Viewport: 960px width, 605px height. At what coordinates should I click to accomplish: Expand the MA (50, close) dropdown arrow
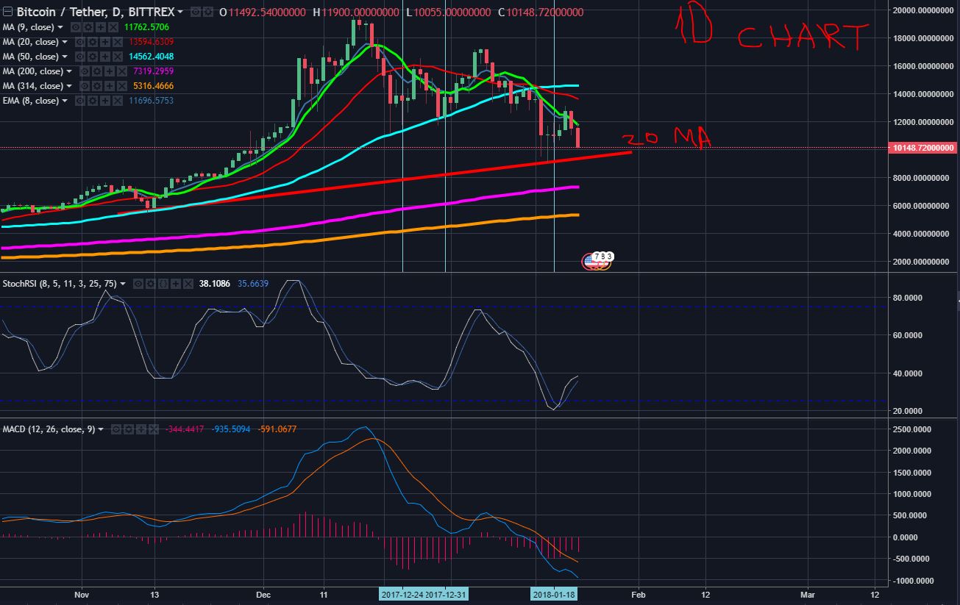(x=65, y=57)
